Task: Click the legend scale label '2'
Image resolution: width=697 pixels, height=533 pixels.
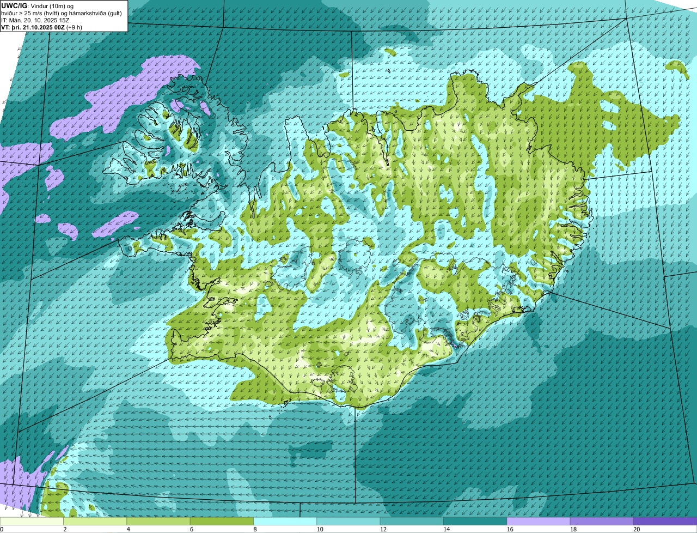Action: pos(65,529)
